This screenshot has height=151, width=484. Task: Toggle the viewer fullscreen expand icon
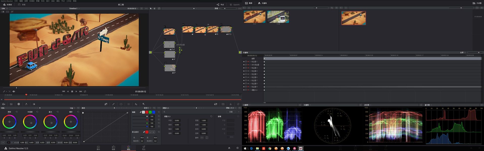(x=141, y=8)
